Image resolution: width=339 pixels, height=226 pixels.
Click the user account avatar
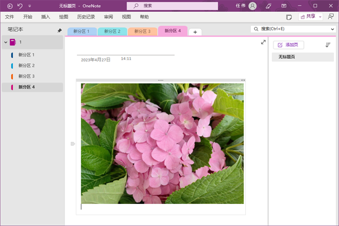coord(253,6)
